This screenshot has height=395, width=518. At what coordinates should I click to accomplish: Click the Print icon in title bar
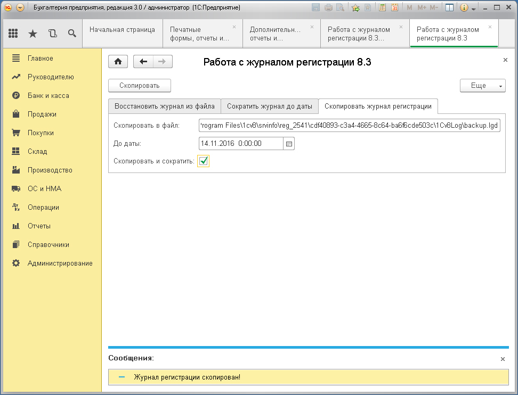(328, 7)
